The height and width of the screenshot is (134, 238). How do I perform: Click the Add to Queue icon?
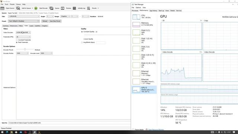coord(18,8)
